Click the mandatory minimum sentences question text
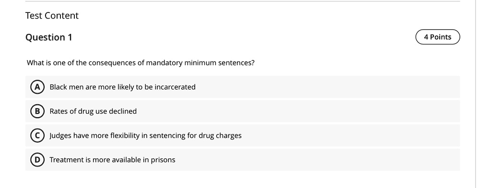 coord(140,63)
